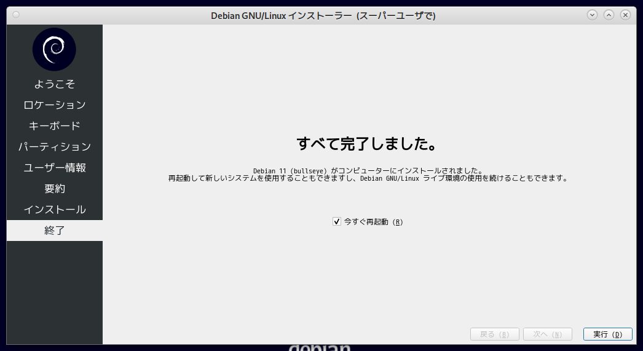Select the 要約 step in sidebar

pos(55,189)
